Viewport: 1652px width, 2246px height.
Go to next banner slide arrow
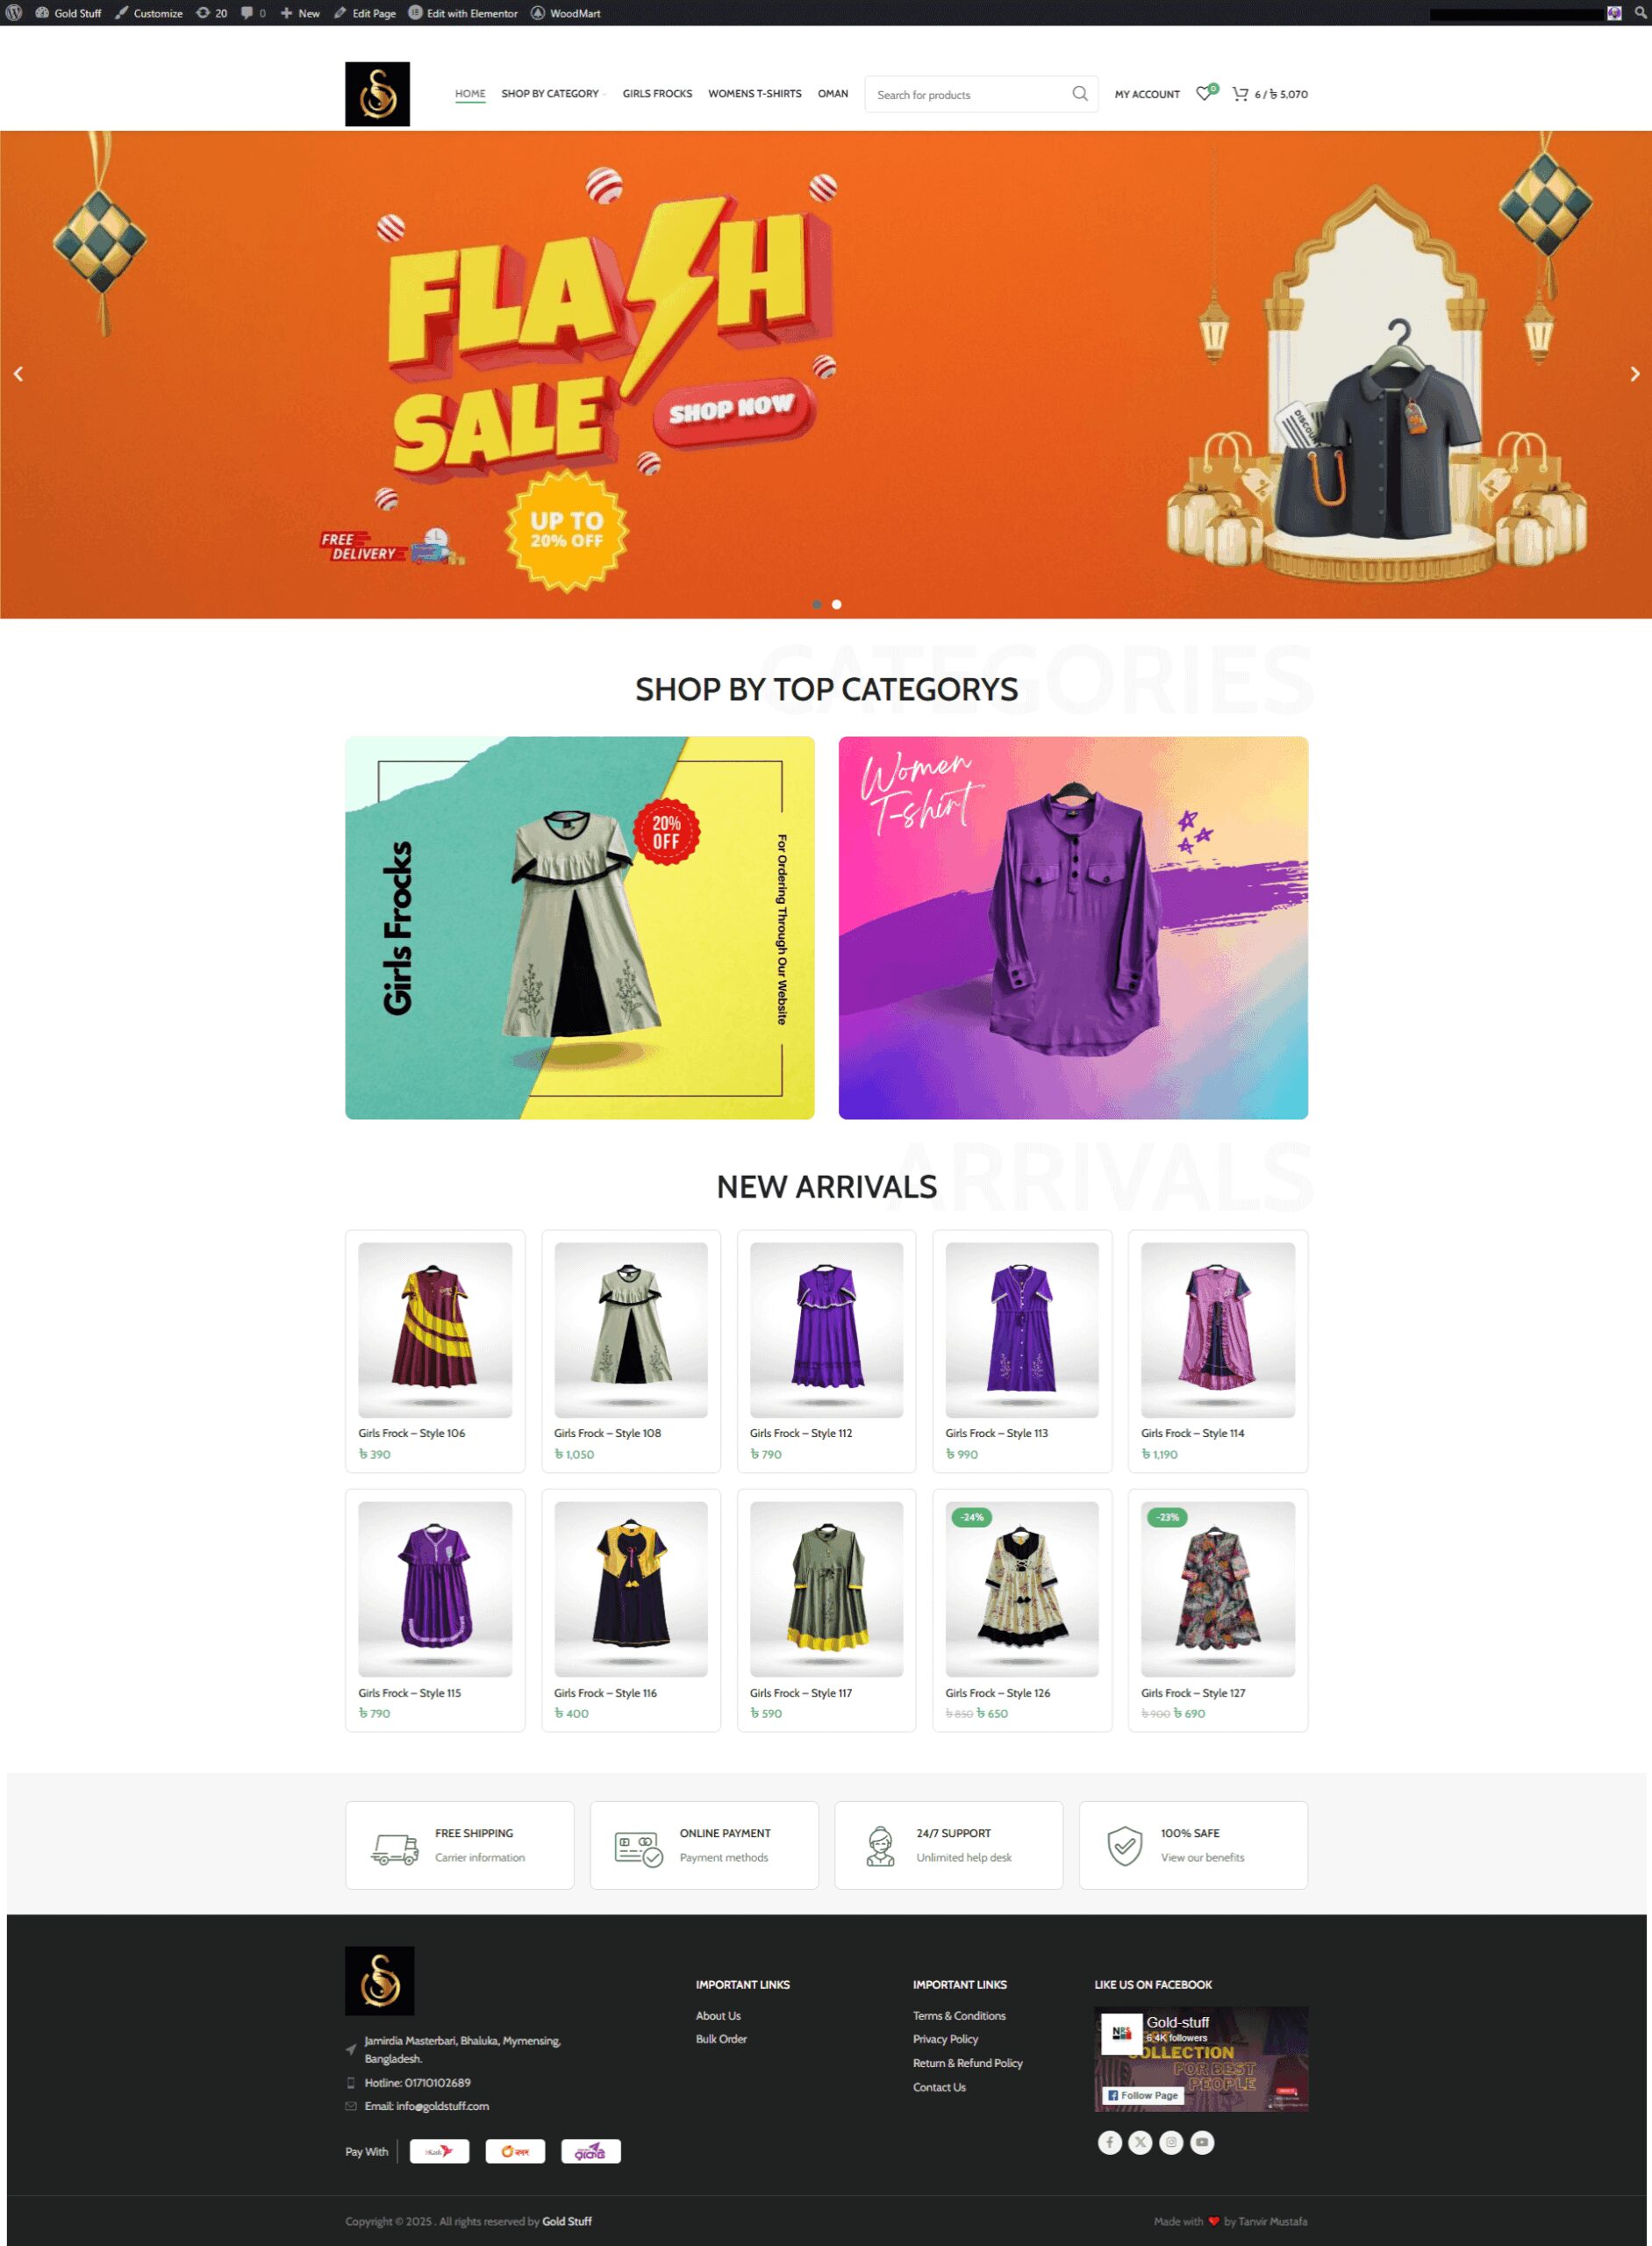pos(1634,374)
